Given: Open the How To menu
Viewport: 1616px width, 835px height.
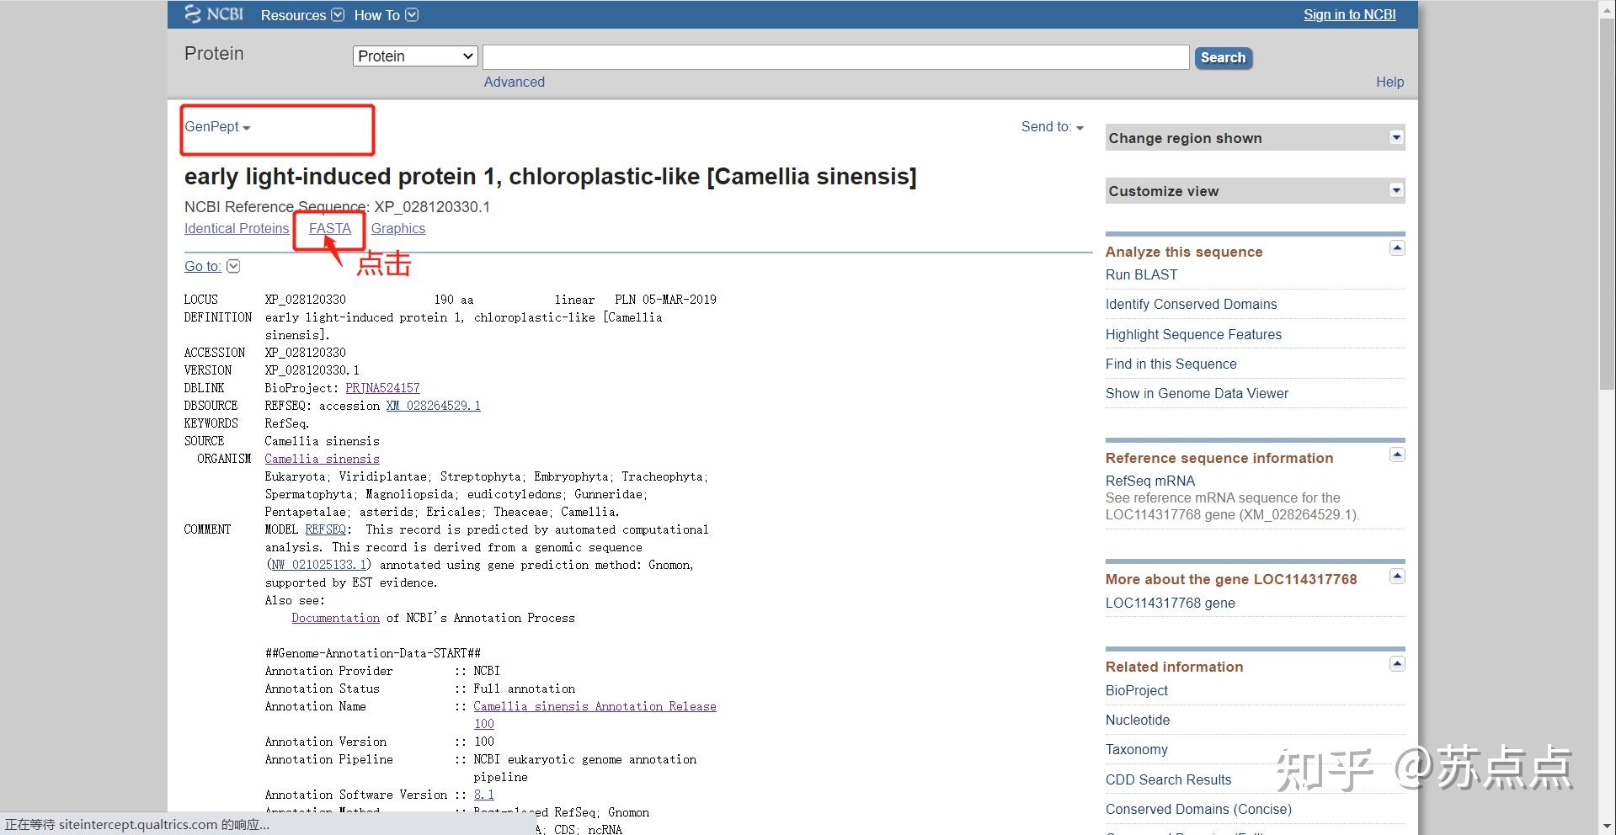Looking at the screenshot, I should 386,15.
